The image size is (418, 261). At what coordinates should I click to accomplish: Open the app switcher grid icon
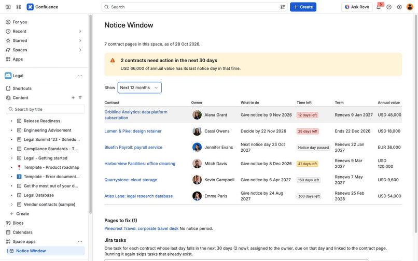(x=18, y=7)
